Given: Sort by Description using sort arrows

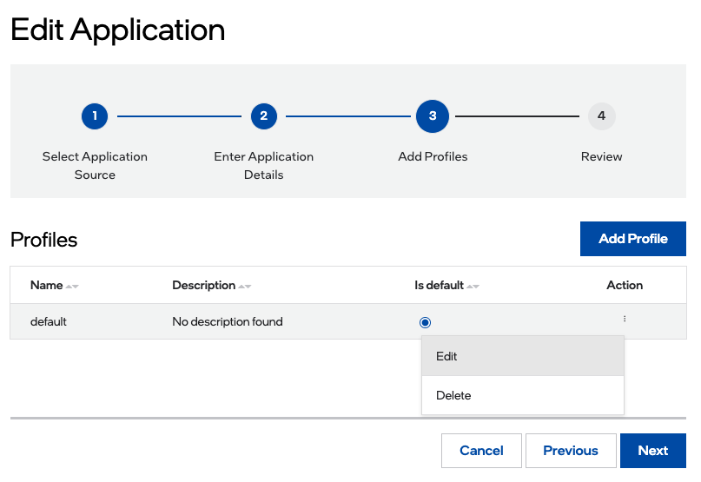Looking at the screenshot, I should (245, 287).
